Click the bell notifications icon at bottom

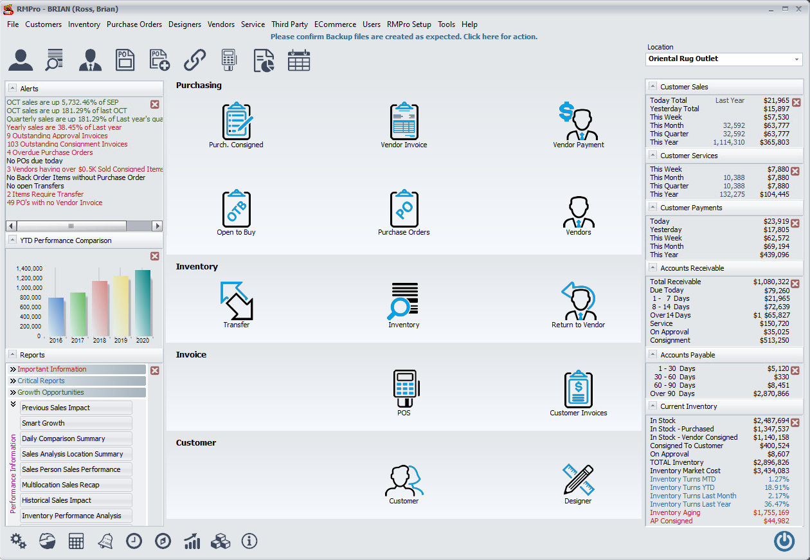[x=105, y=541]
